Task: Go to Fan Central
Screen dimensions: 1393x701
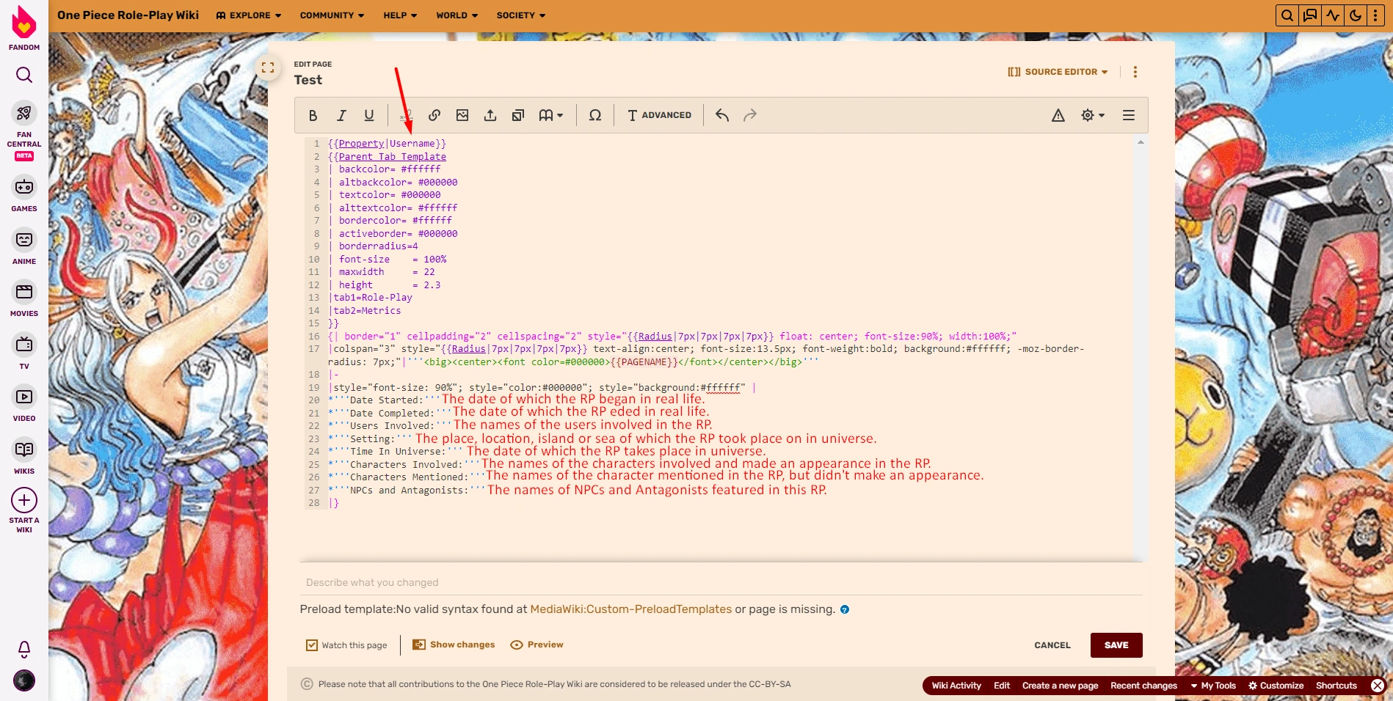Action: pyautogui.click(x=24, y=131)
